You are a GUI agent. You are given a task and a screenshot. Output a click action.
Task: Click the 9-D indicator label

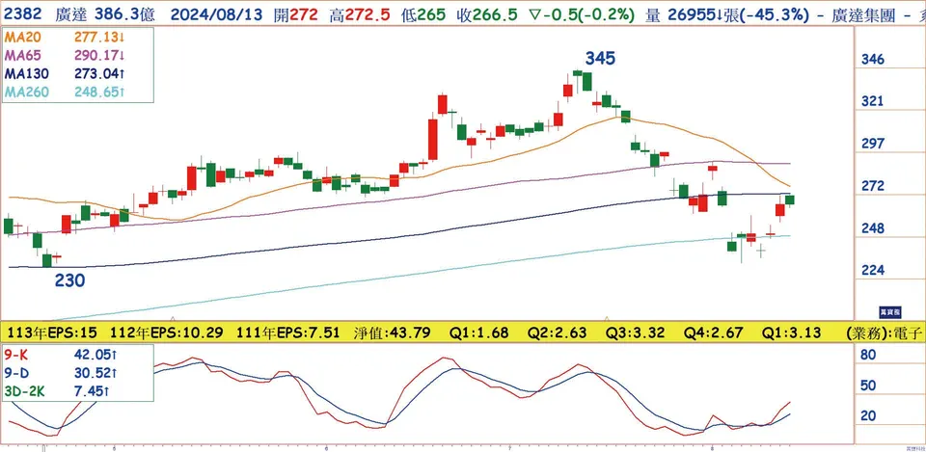click(16, 373)
